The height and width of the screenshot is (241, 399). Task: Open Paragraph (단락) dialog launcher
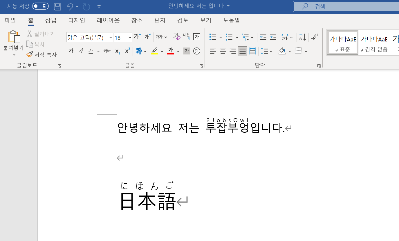(319, 66)
